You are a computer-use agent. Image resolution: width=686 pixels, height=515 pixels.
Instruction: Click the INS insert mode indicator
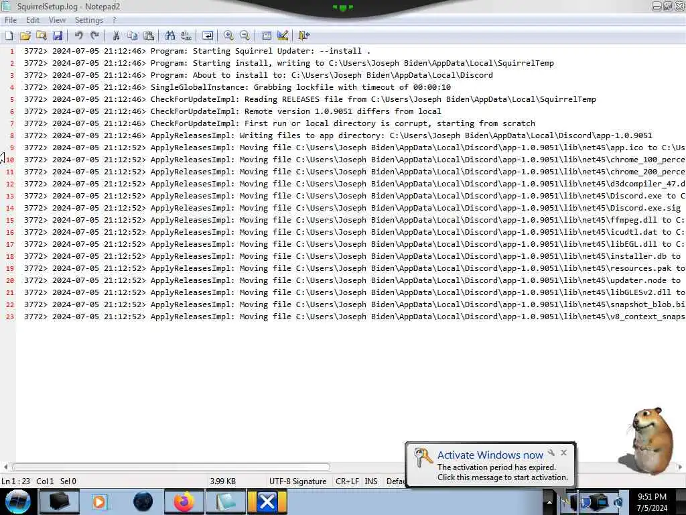pyautogui.click(x=371, y=481)
